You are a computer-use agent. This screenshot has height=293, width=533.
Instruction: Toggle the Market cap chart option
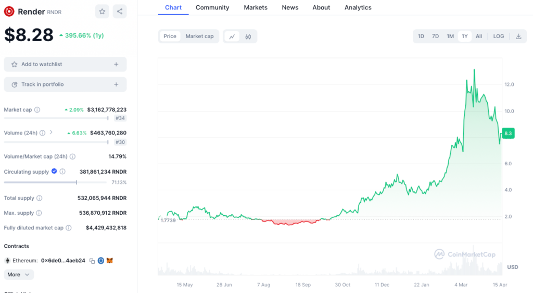tap(199, 36)
